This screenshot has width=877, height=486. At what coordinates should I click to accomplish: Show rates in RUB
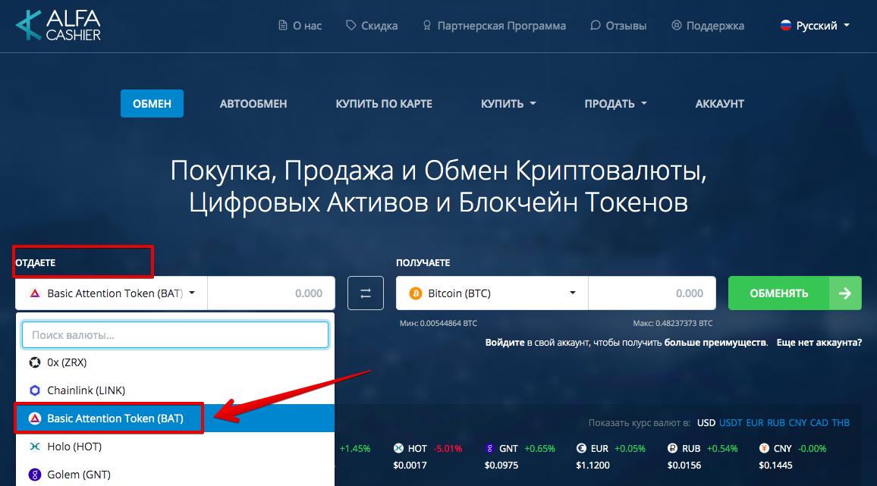776,422
